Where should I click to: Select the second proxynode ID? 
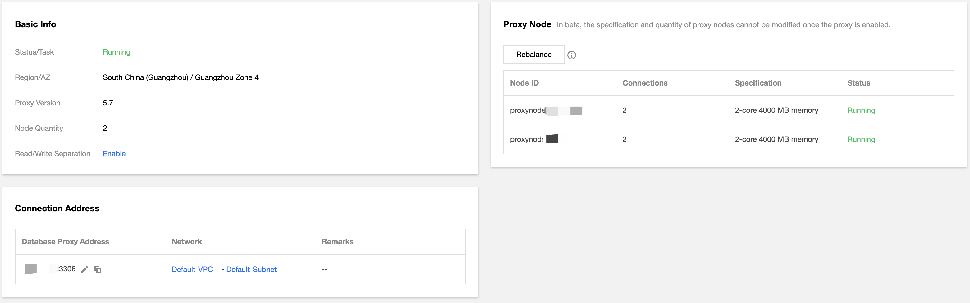tap(534, 139)
